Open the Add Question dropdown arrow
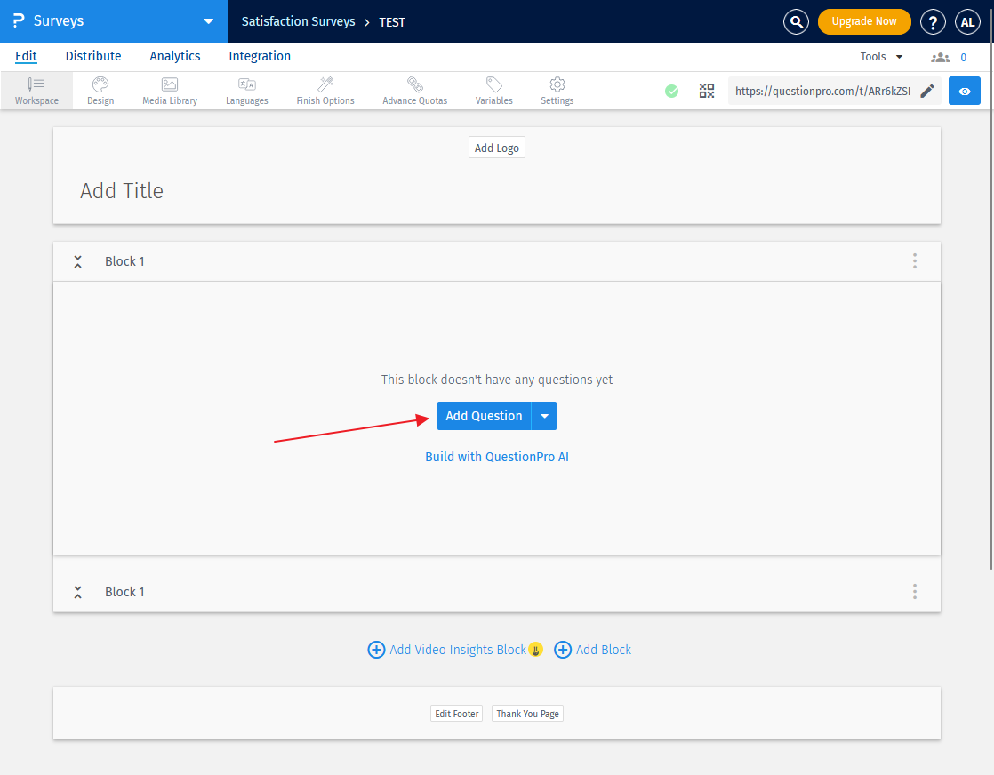 [x=544, y=416]
